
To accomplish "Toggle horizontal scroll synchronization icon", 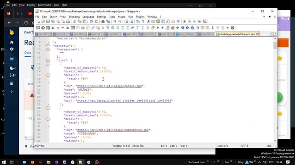I will 131,22.
